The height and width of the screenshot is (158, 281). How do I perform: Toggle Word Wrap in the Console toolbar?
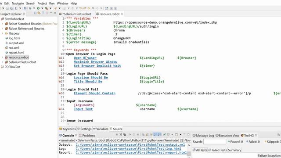151,135
